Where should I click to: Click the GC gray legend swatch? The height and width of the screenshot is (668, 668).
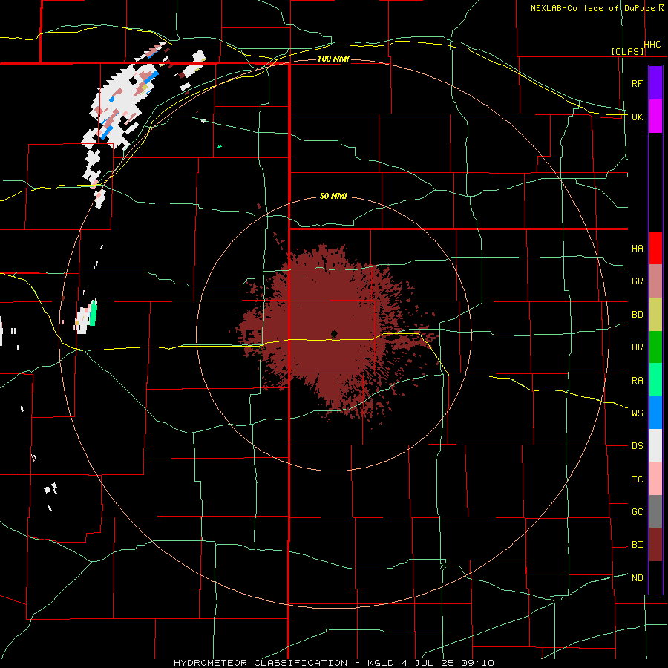click(x=655, y=511)
